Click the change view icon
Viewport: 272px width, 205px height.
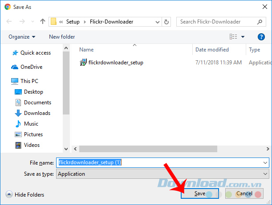pyautogui.click(x=233, y=37)
